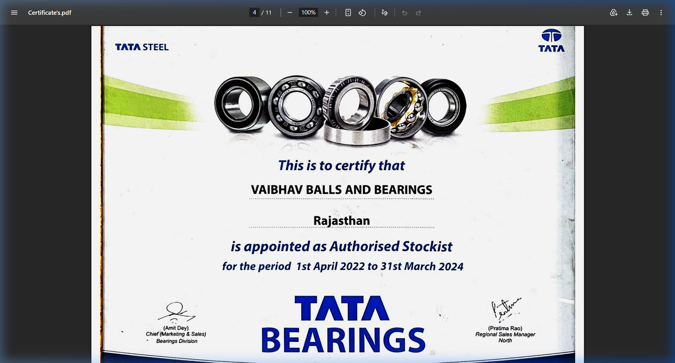Click '(Amit Dey)' signatory name
Viewport: 675px width, 363px height.
tap(176, 328)
